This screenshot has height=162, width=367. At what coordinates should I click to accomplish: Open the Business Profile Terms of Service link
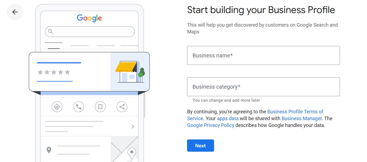[295, 111]
